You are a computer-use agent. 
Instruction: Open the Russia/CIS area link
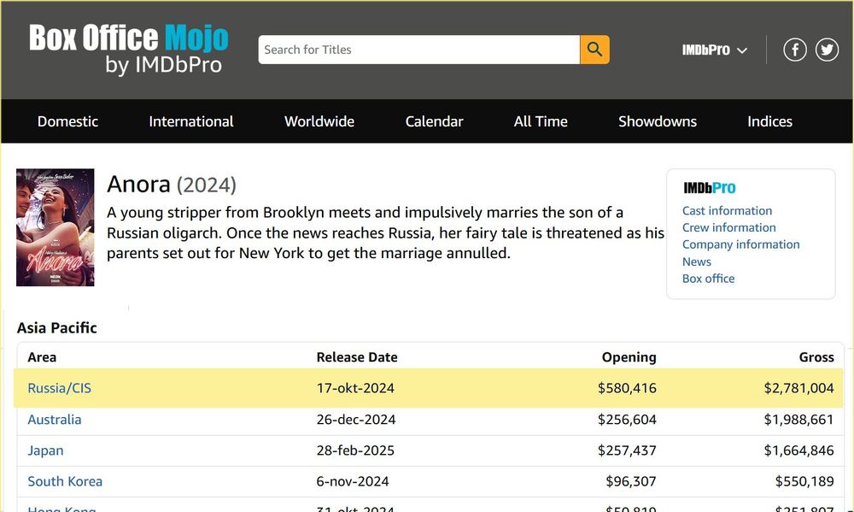pos(60,388)
